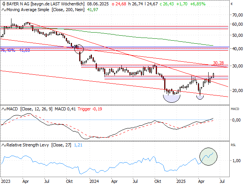Click the 20,00 price axis label
245x184 pixels.
point(237,90)
